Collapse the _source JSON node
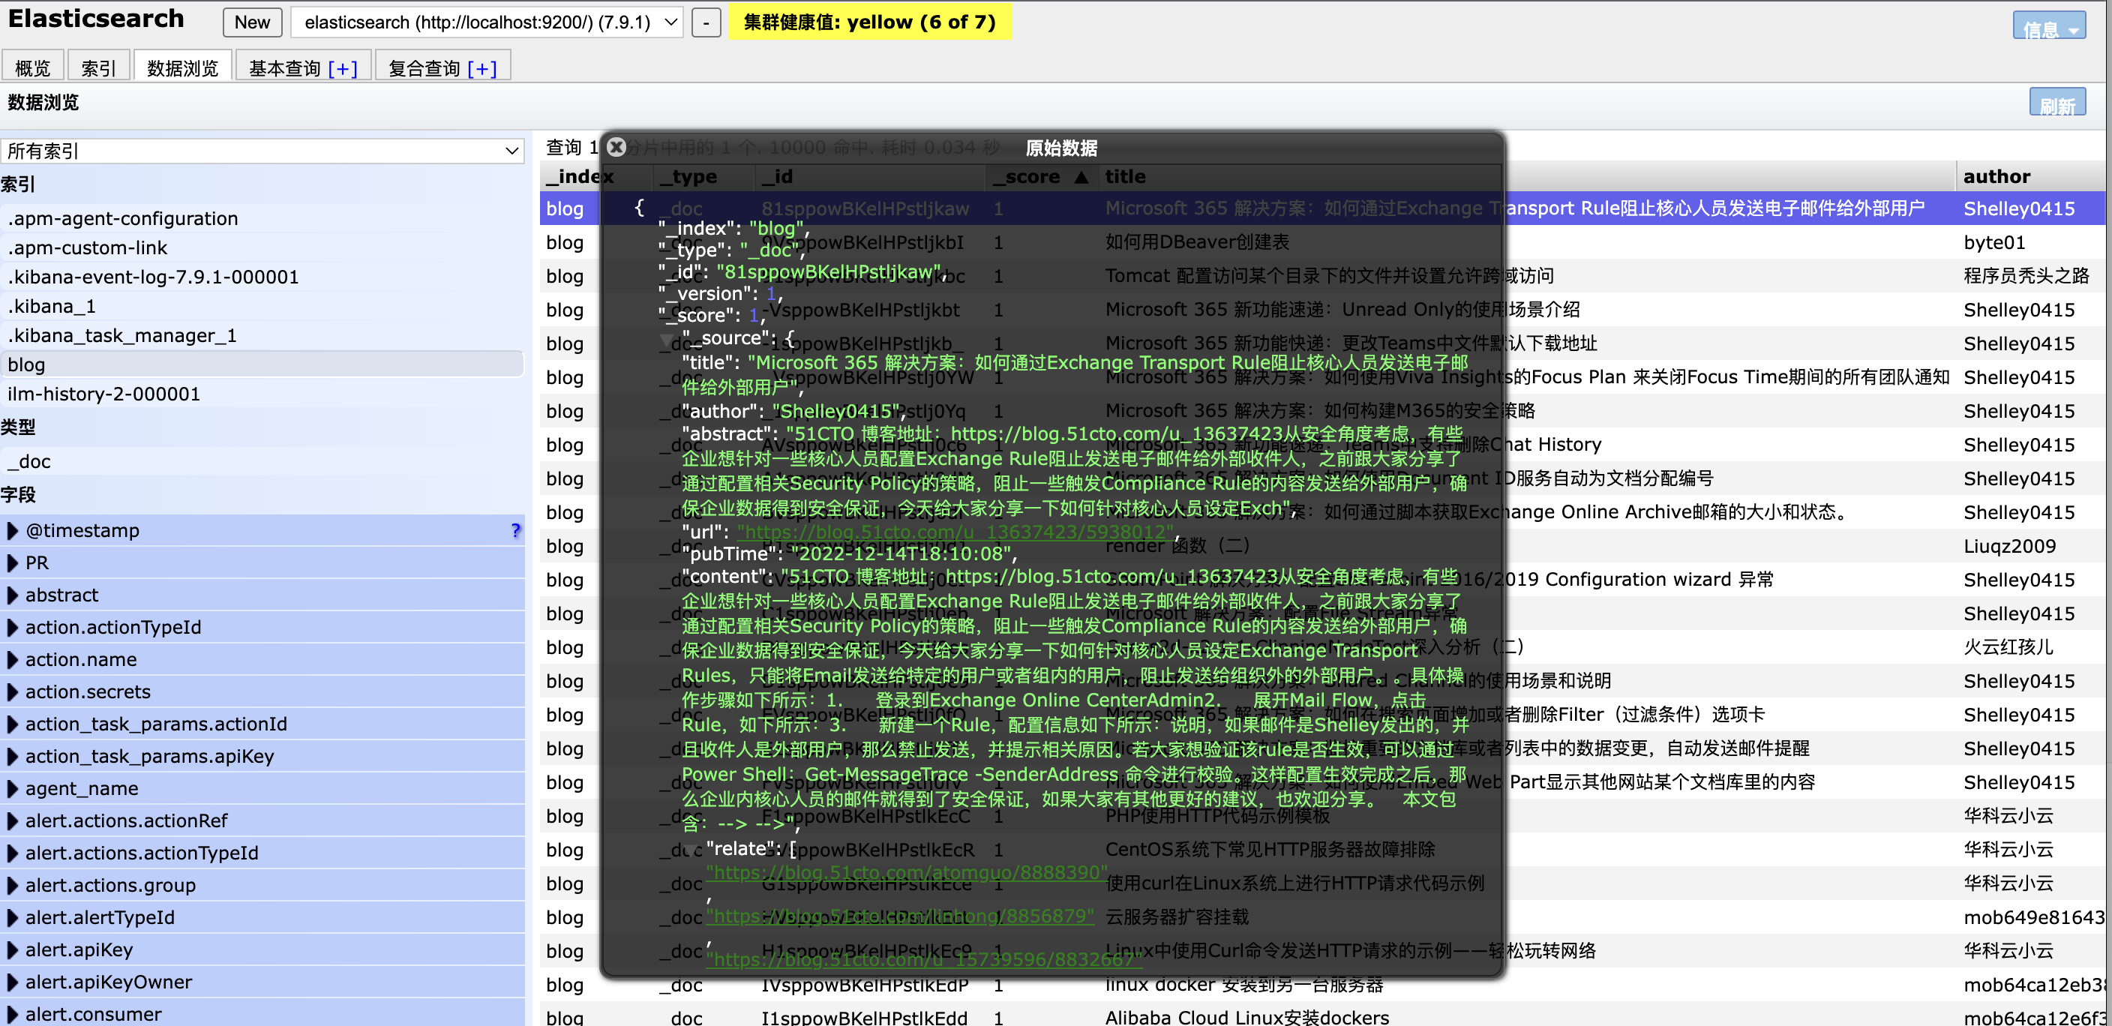 coord(666,339)
